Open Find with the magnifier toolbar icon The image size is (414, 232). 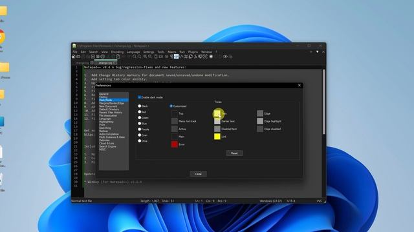(134, 57)
